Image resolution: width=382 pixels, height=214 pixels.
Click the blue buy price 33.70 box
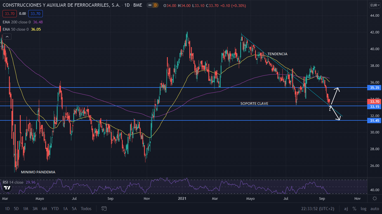35,13
